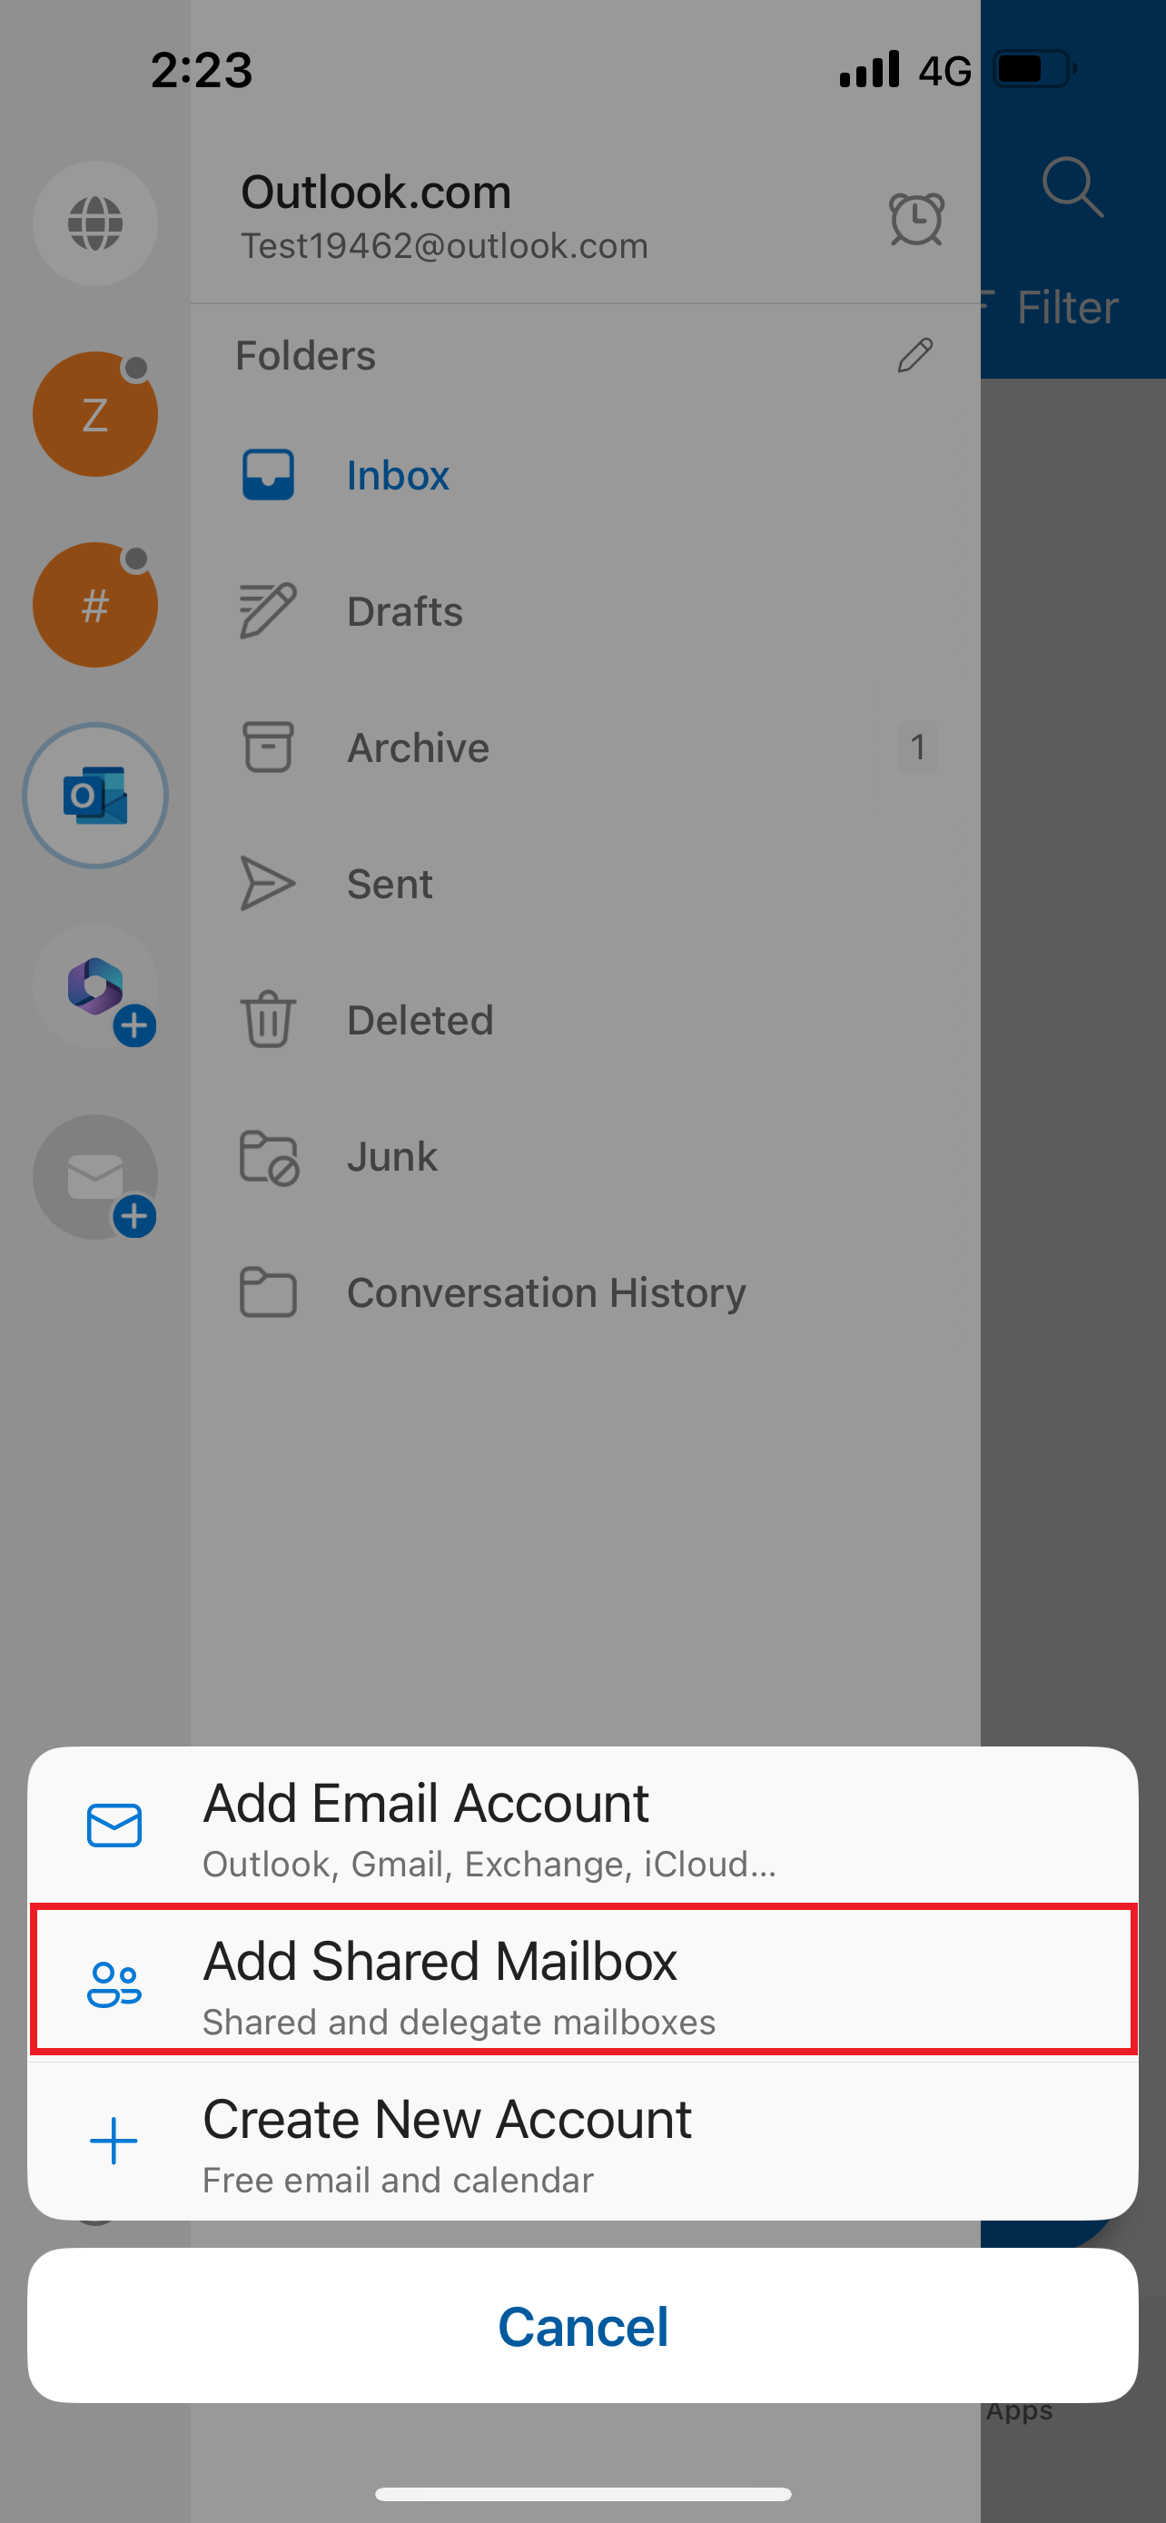1166x2523 pixels.
Task: Open the Sent folder
Action: point(390,884)
